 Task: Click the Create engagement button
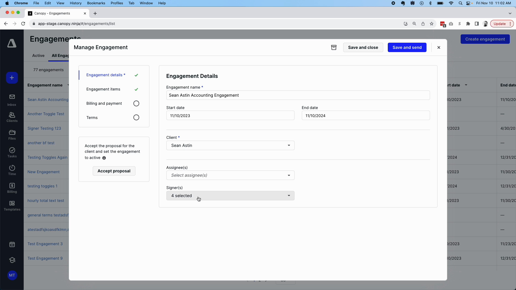click(x=485, y=39)
